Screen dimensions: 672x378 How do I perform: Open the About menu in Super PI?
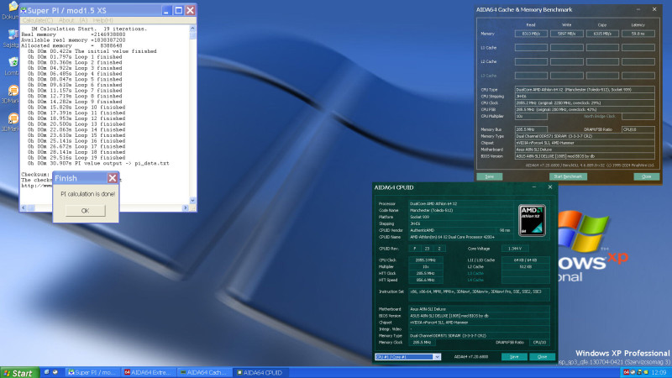click(73, 20)
